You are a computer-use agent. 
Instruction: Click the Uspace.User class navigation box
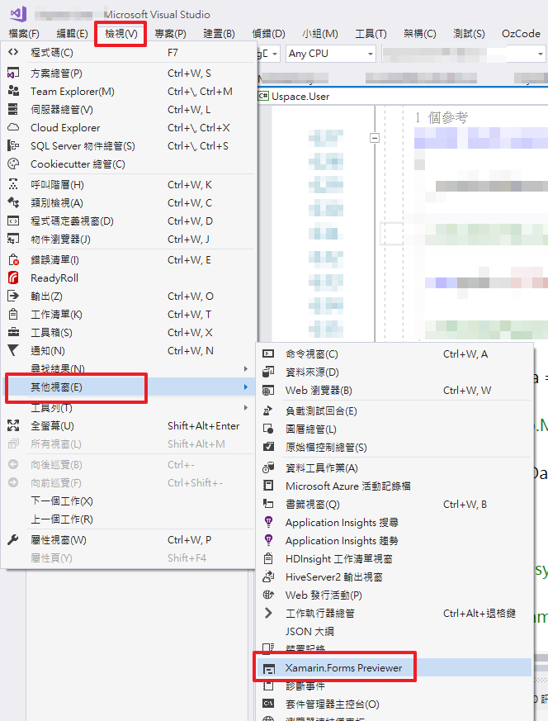tap(403, 96)
